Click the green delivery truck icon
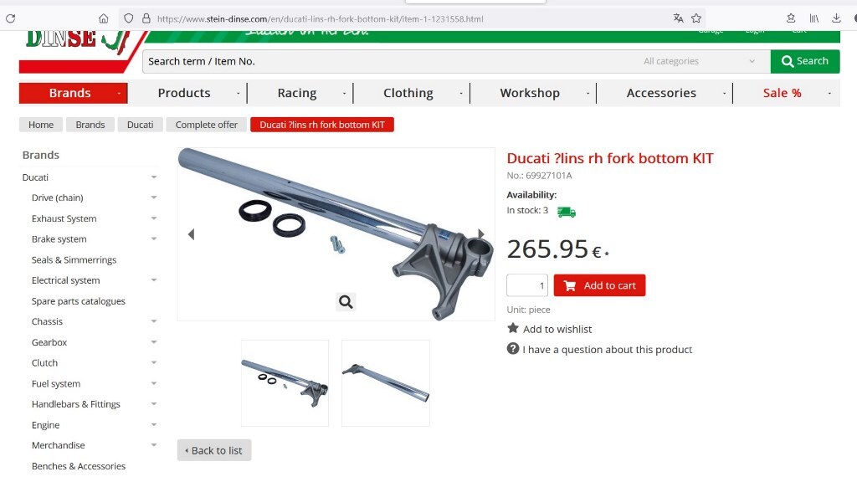Viewport: 857px width, 482px height. [567, 212]
